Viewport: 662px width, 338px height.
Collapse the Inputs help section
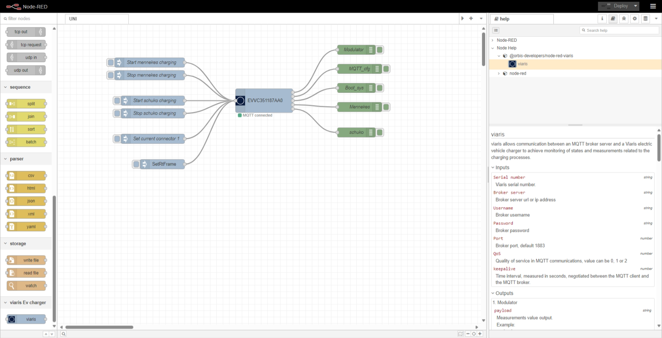[x=500, y=167]
